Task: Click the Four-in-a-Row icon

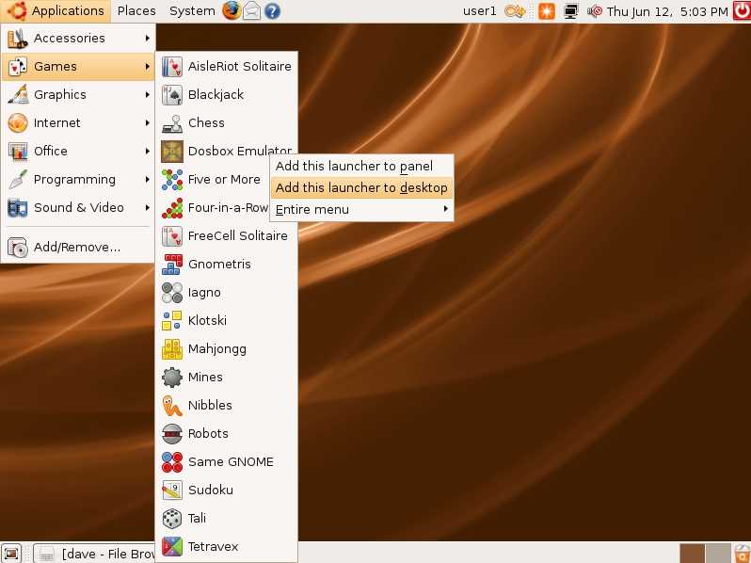Action: [171, 207]
